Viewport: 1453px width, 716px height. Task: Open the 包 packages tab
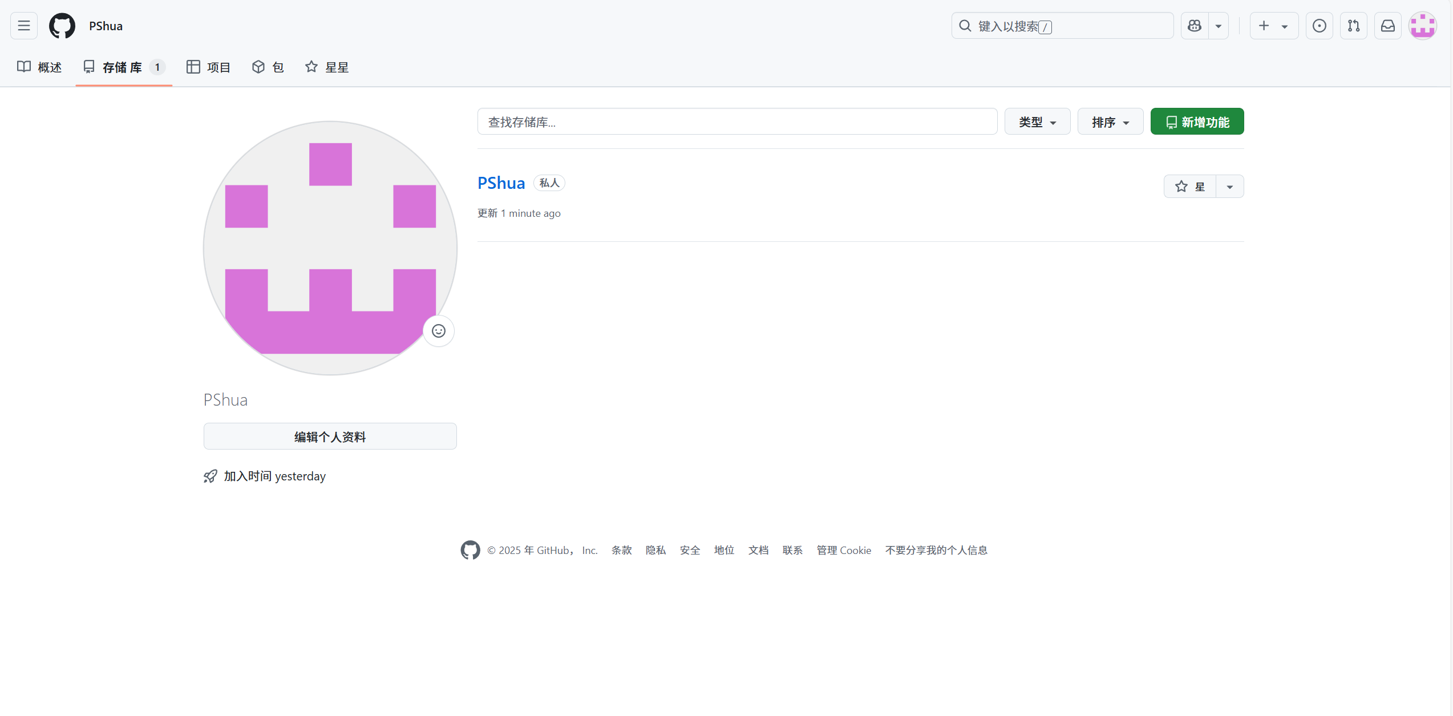pyautogui.click(x=268, y=67)
